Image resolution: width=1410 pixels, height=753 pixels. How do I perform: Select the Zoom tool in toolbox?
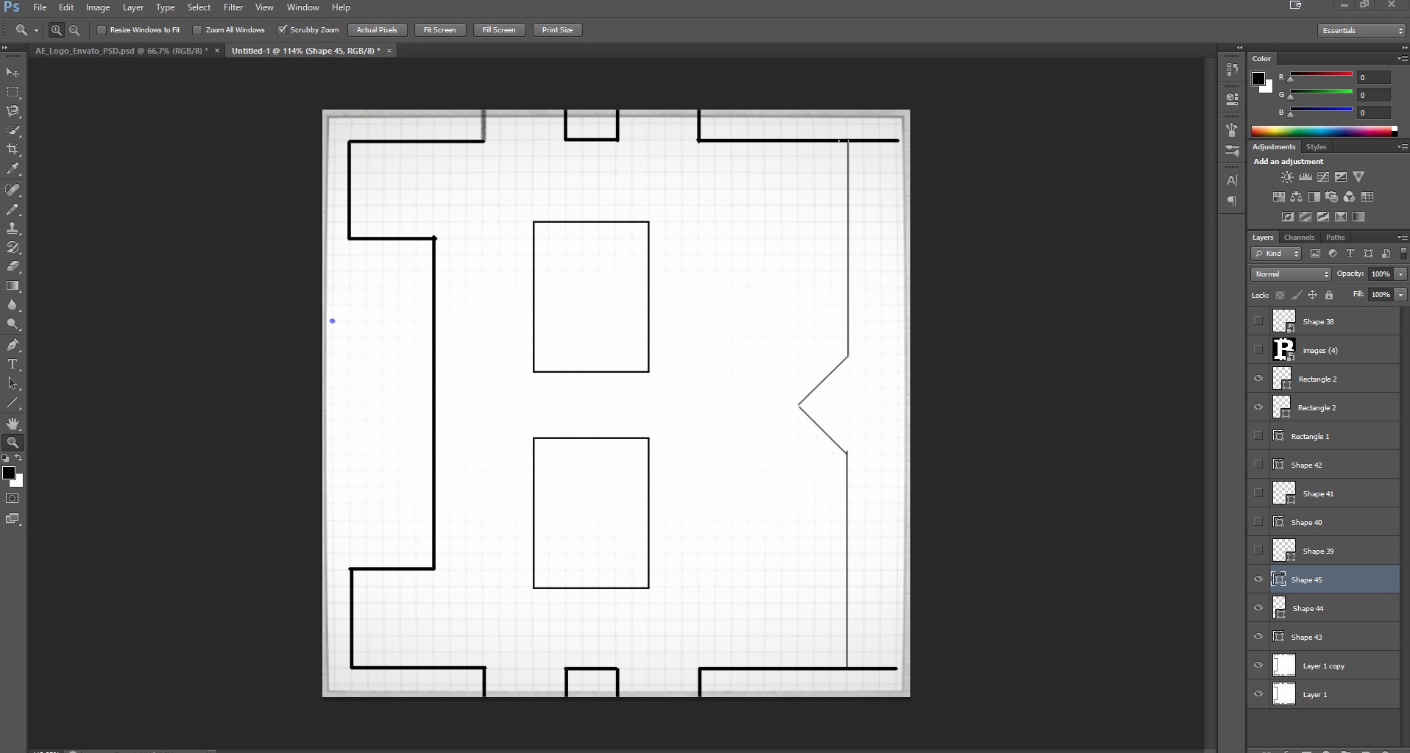[x=13, y=443]
